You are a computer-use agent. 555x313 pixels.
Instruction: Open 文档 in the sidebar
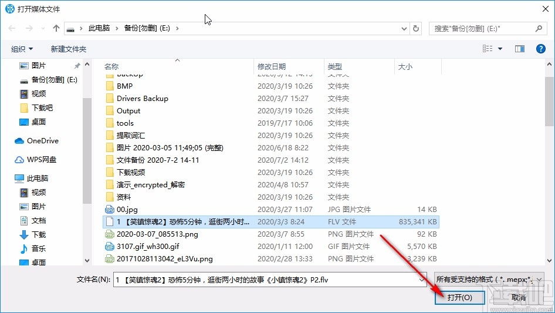coord(33,220)
